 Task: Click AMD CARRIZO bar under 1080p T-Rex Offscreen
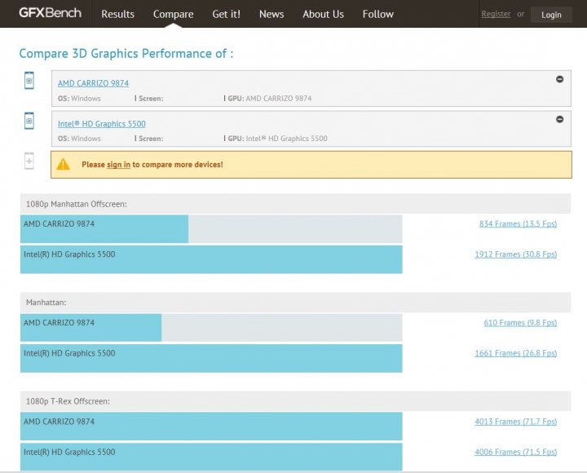coord(211,427)
